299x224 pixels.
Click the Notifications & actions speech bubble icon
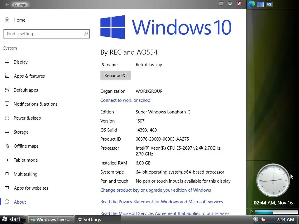pos(7,104)
